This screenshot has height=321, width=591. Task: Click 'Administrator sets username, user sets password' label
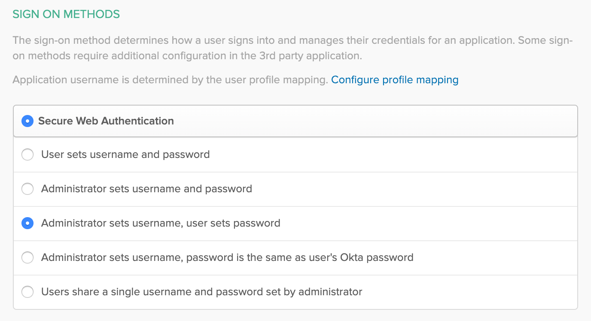click(161, 223)
